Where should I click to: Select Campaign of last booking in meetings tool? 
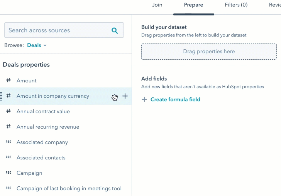(69, 188)
